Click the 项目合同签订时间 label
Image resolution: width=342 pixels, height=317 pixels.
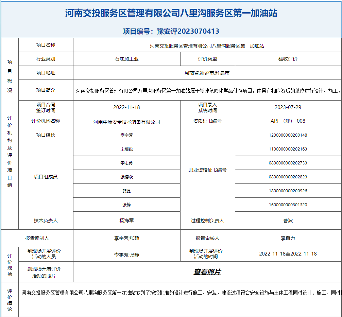coord(46,107)
